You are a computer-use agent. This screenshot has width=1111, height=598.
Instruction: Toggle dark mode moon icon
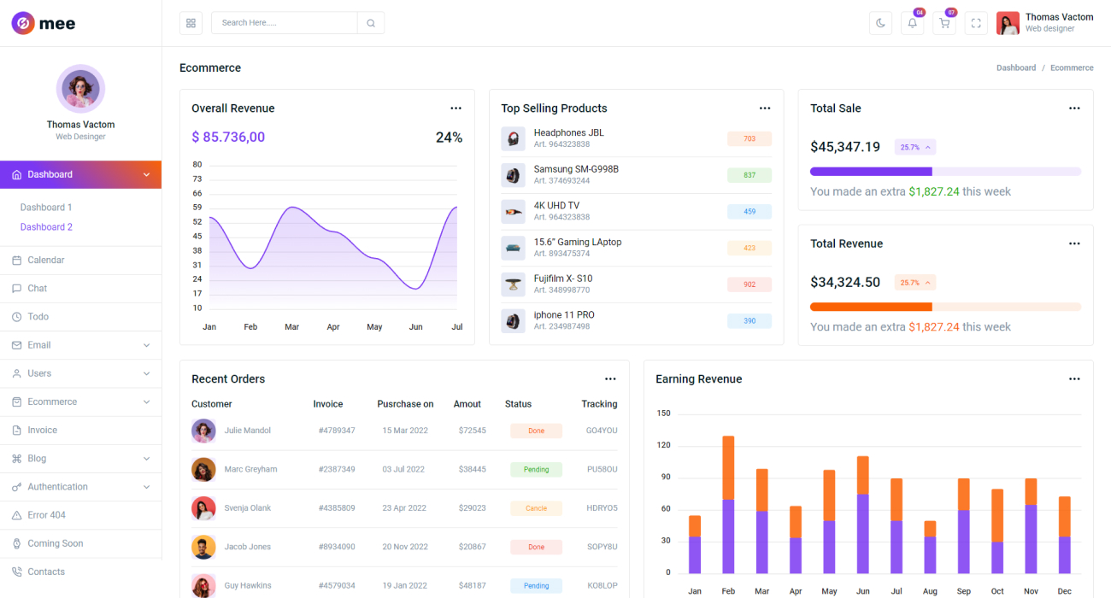[x=880, y=23]
